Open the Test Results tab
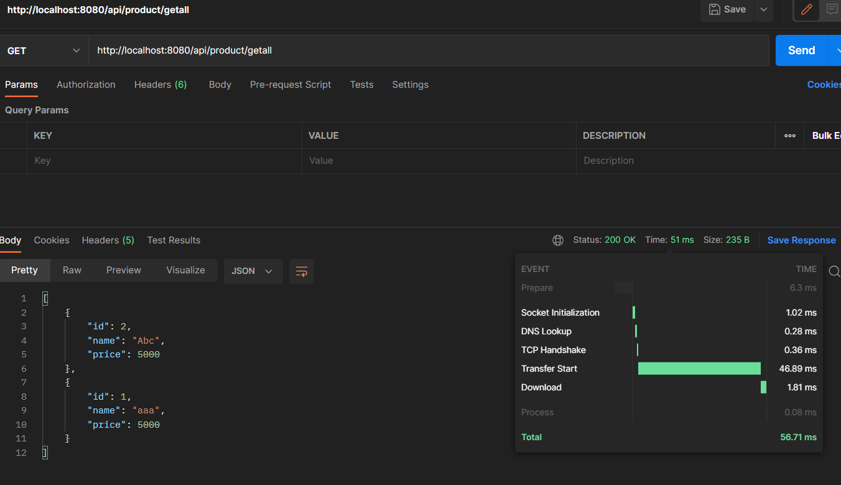Viewport: 841px width, 485px height. [x=174, y=240]
